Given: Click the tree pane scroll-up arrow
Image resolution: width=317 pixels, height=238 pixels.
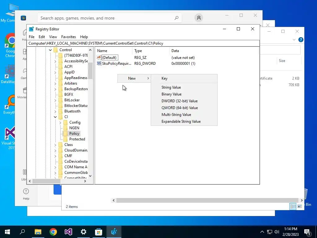Looking at the screenshot, I should pyautogui.click(x=90, y=50).
